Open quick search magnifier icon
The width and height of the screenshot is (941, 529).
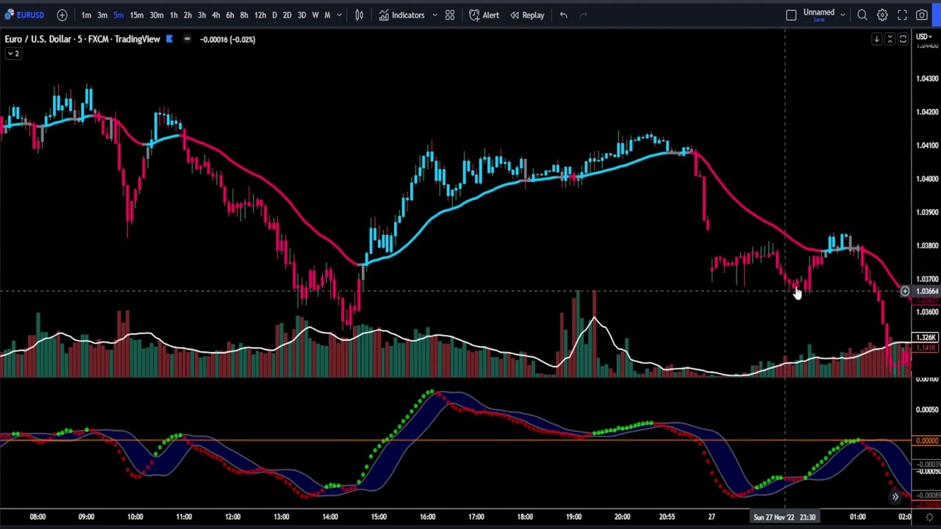pyautogui.click(x=862, y=15)
